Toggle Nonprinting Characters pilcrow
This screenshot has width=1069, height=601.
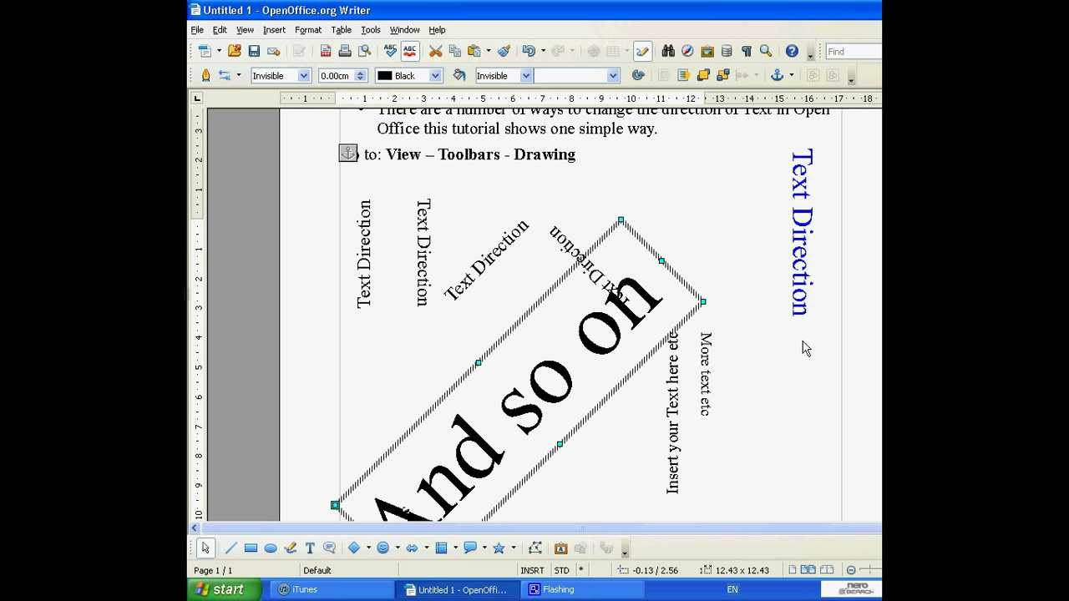pos(746,52)
